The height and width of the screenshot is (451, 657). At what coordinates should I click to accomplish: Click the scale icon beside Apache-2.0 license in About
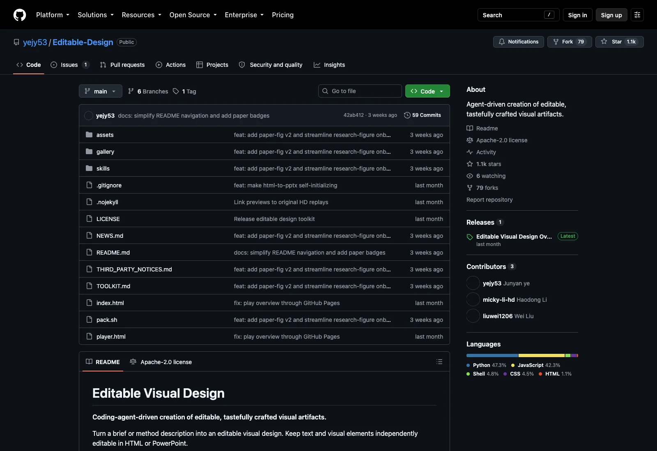pyautogui.click(x=470, y=140)
